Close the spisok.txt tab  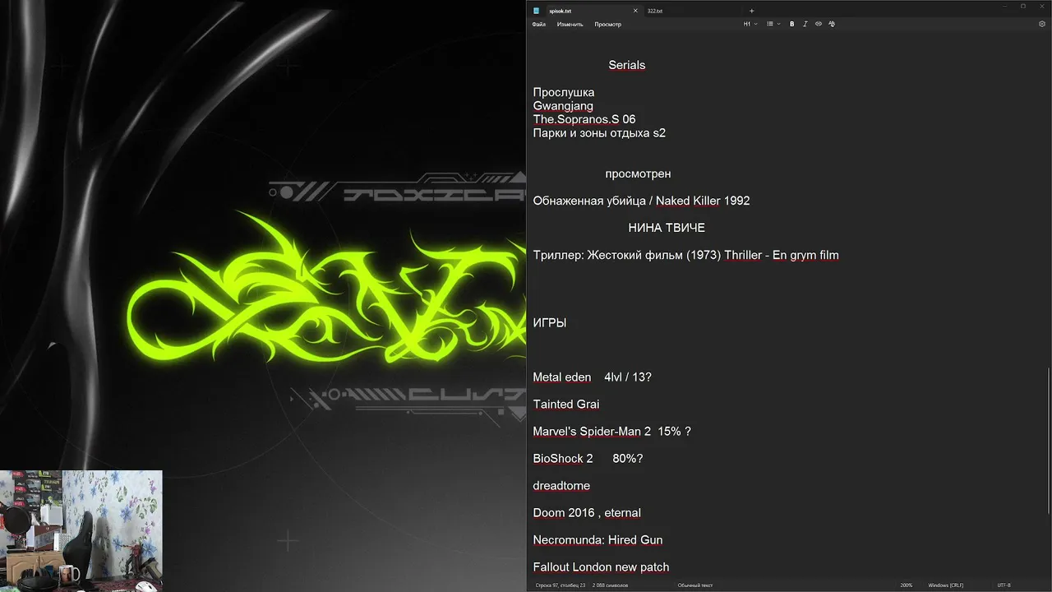(635, 11)
